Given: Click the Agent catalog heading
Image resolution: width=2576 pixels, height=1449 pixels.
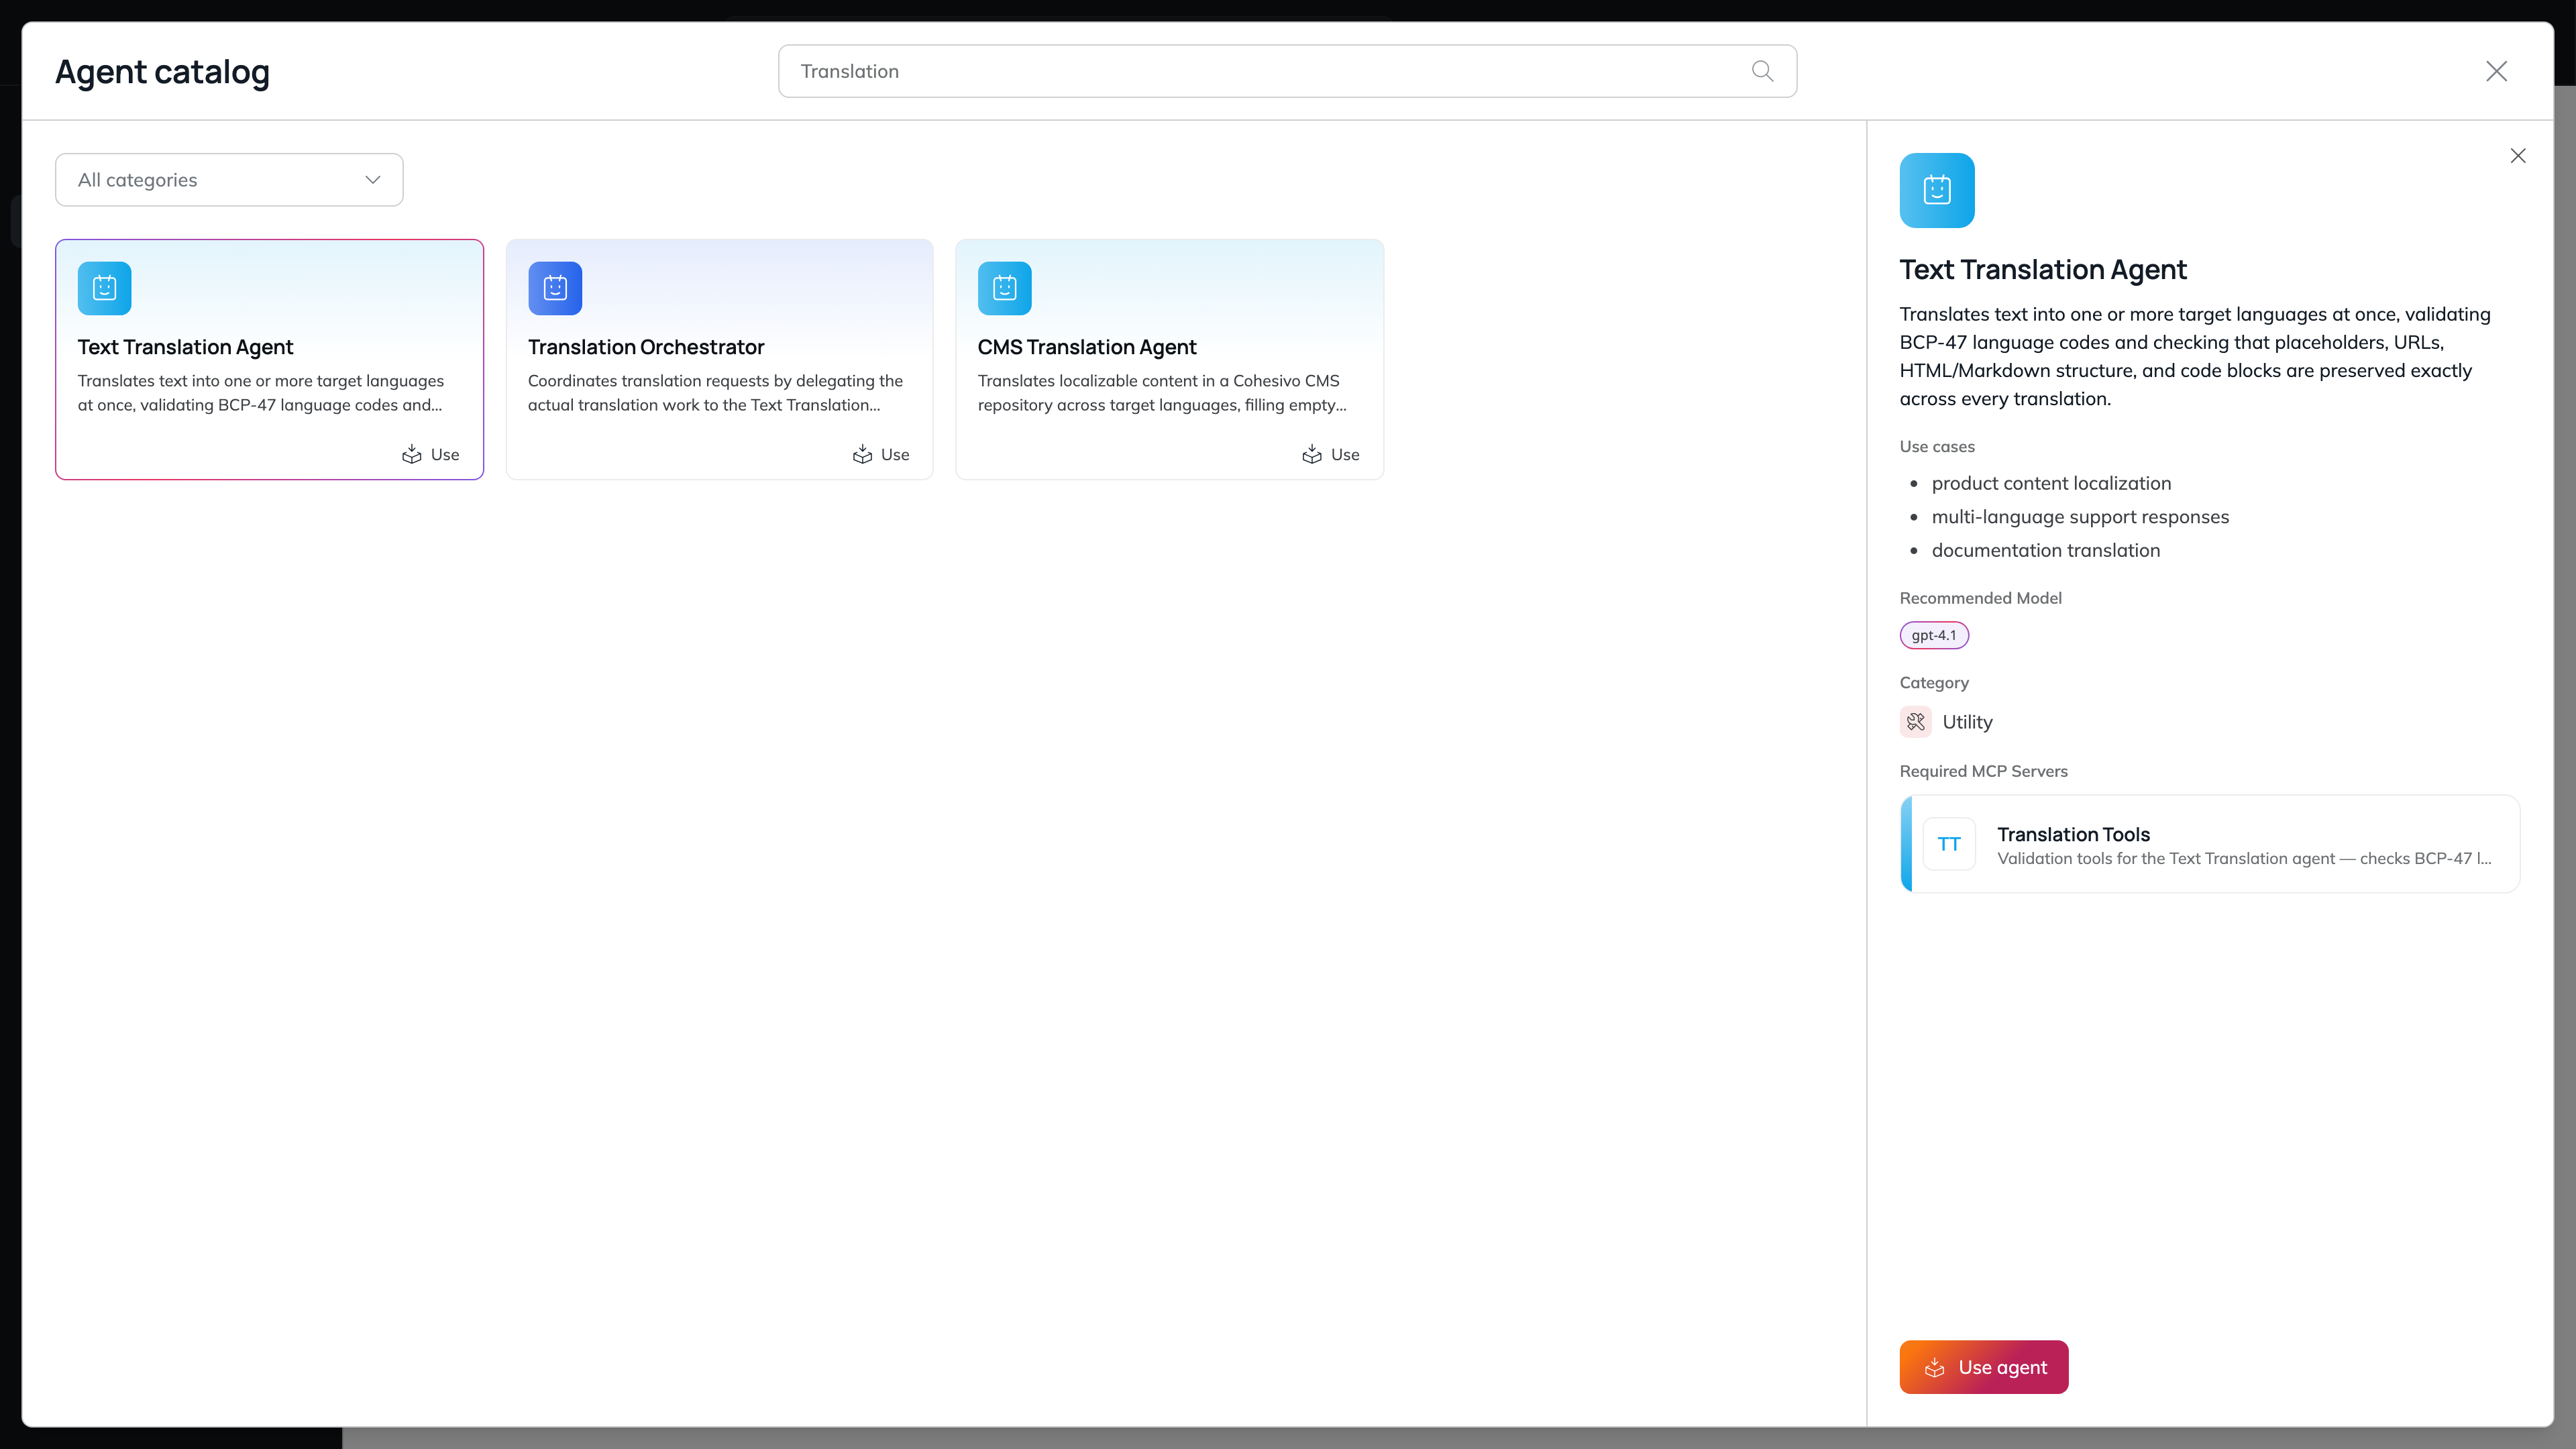Looking at the screenshot, I should click(162, 72).
